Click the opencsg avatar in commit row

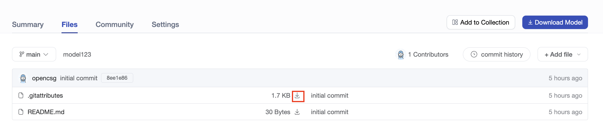(23, 78)
